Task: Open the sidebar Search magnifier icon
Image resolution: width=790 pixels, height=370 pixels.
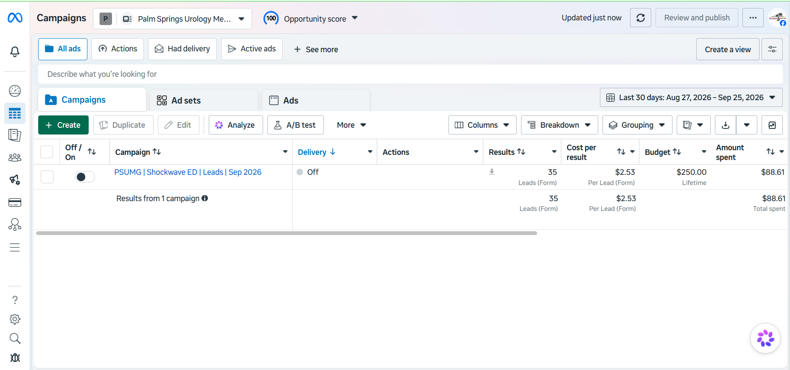Action: point(15,338)
